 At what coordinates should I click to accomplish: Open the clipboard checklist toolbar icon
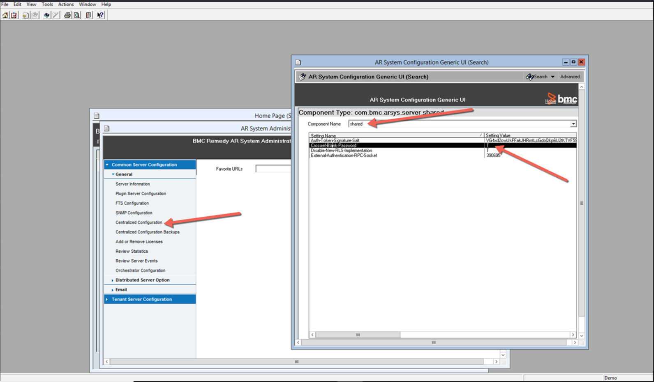14,15
